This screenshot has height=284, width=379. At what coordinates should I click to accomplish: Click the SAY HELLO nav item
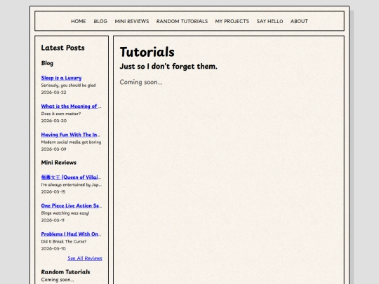pyautogui.click(x=270, y=21)
